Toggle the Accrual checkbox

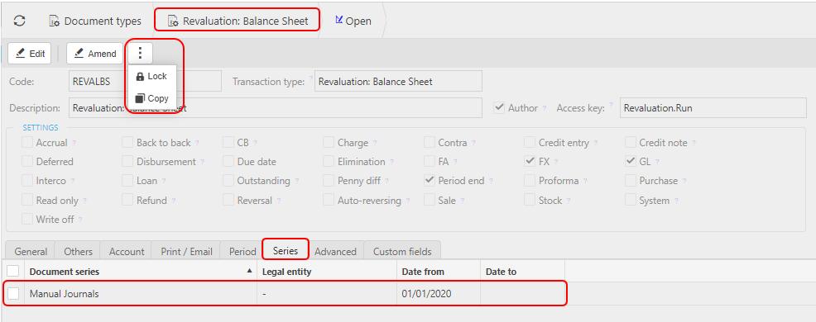coord(27,142)
